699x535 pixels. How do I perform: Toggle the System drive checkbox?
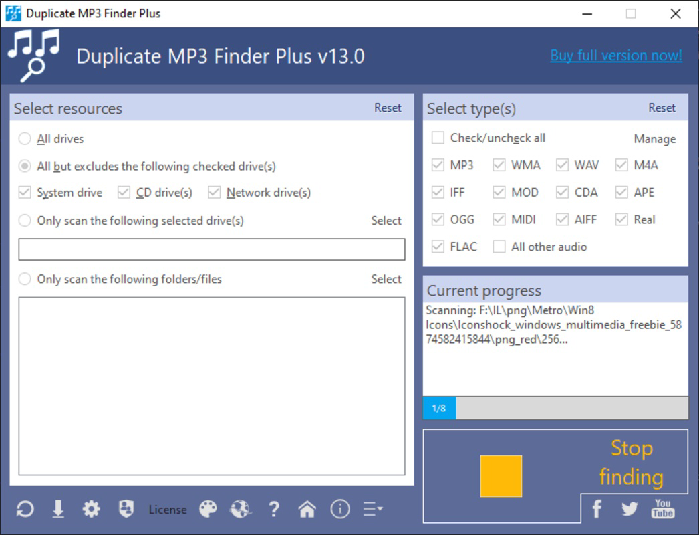(25, 193)
